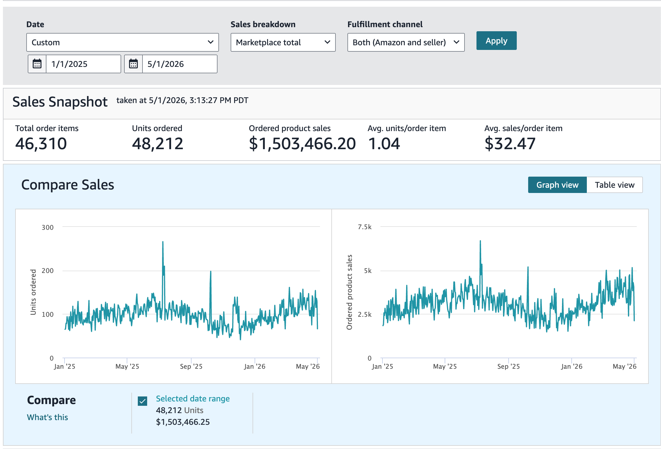The height and width of the screenshot is (449, 661).
Task: Click the 300 axis label on units chart
Action: point(48,227)
